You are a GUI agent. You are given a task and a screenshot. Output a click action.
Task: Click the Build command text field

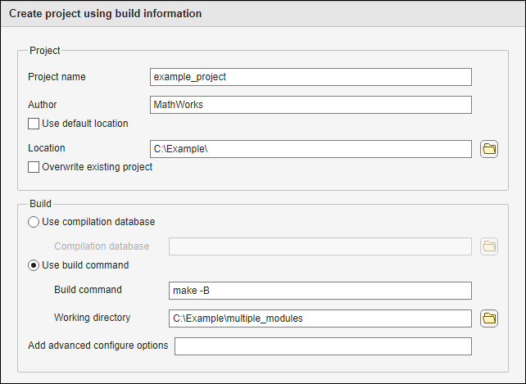(320, 291)
